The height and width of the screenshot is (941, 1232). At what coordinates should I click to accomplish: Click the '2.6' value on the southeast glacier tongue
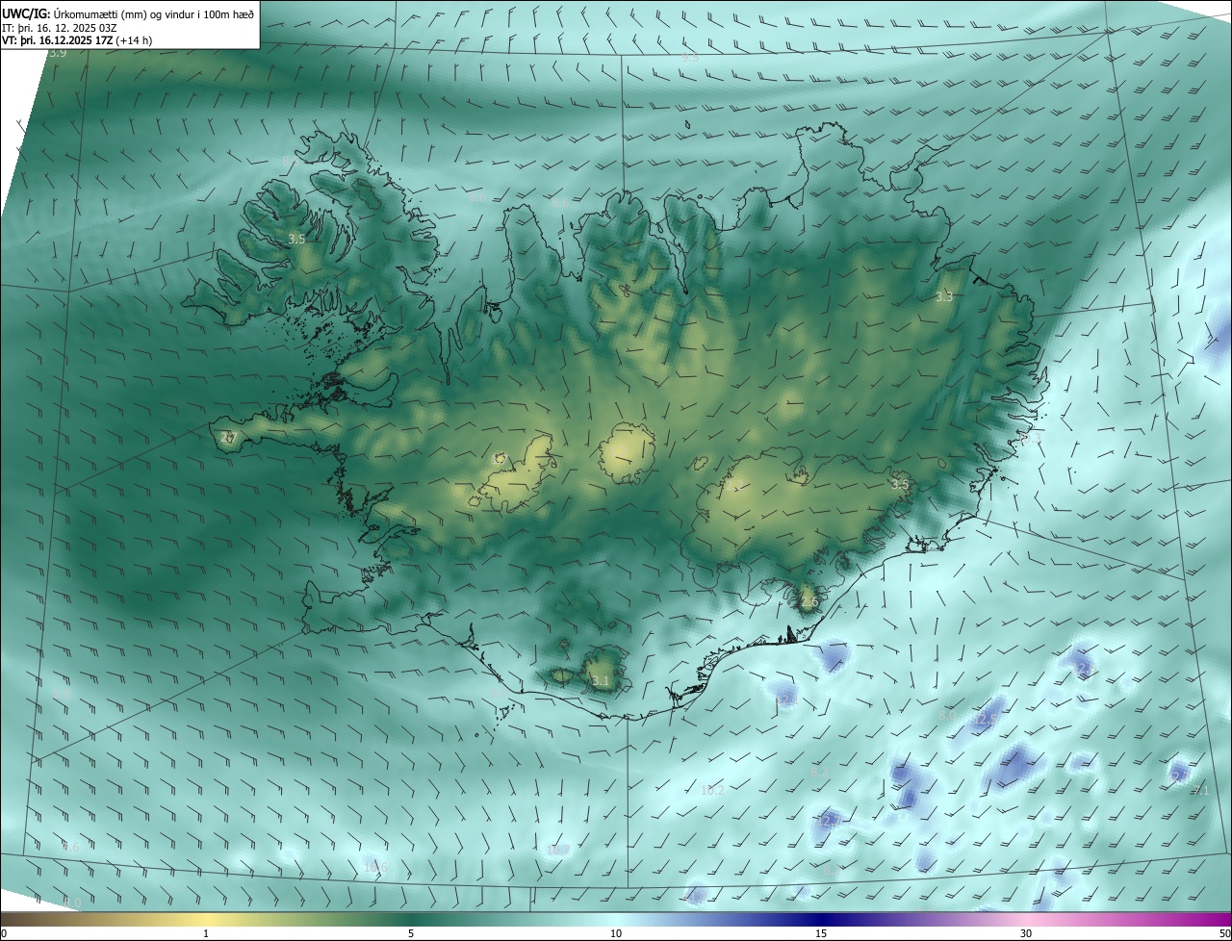(809, 602)
